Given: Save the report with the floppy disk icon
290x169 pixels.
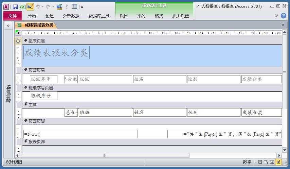Looking at the screenshot, I should [15, 7].
